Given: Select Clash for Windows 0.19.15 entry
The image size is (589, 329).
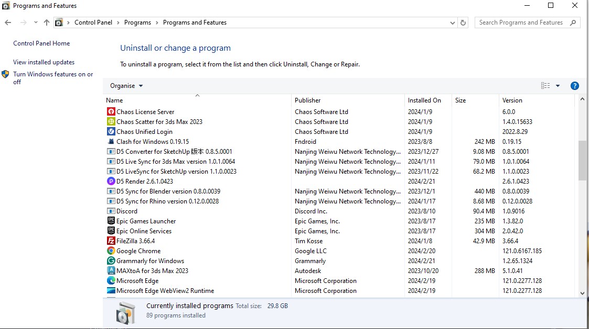Looking at the screenshot, I should click(x=153, y=142).
